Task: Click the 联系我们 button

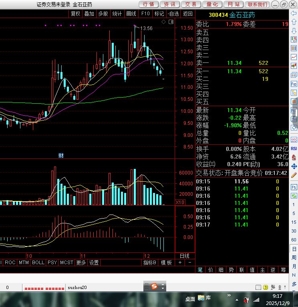Action: (x=257, y=4)
